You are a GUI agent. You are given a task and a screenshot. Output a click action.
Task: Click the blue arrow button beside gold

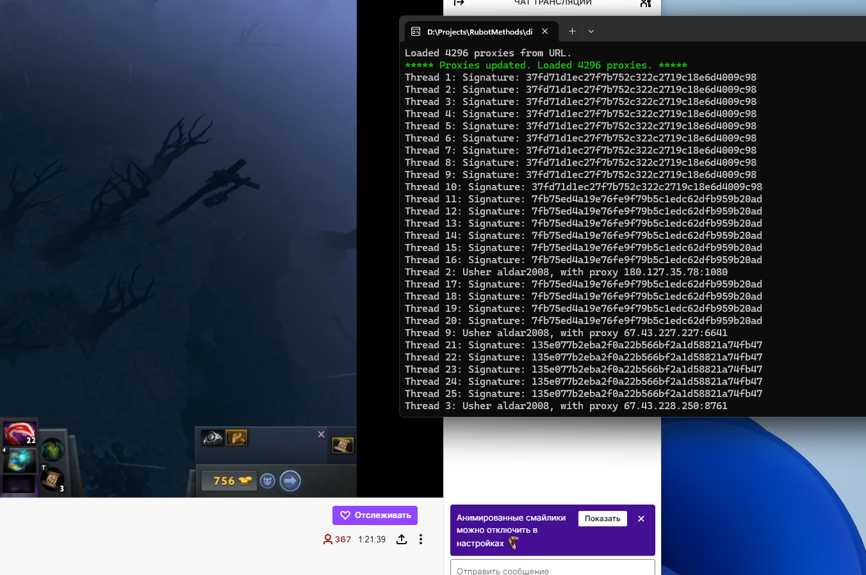point(290,481)
